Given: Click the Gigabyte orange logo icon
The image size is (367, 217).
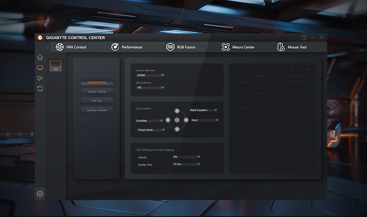Looking at the screenshot, I should point(40,38).
